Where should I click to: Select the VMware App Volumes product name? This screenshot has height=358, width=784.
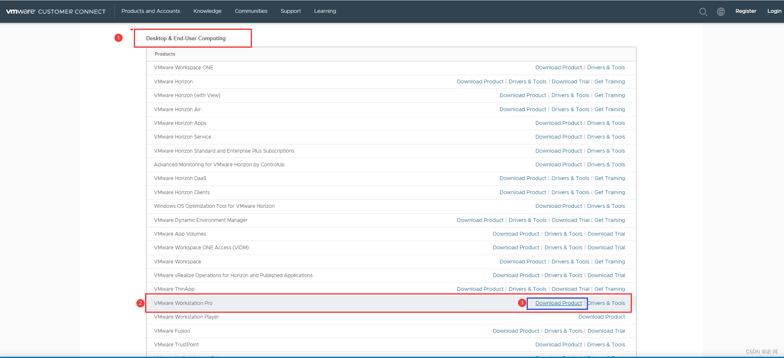180,234
